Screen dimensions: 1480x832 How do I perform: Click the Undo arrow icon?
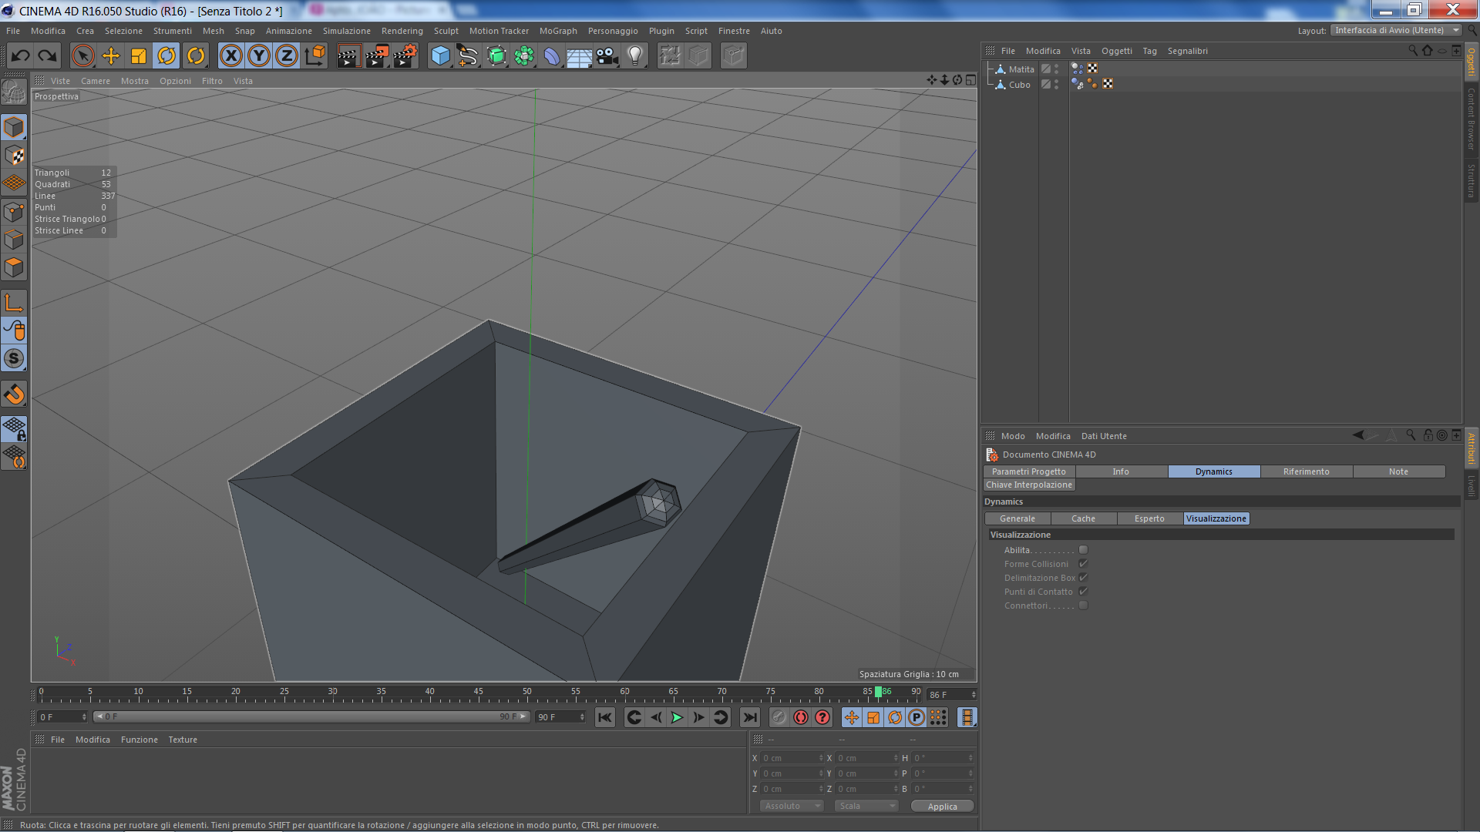[21, 55]
